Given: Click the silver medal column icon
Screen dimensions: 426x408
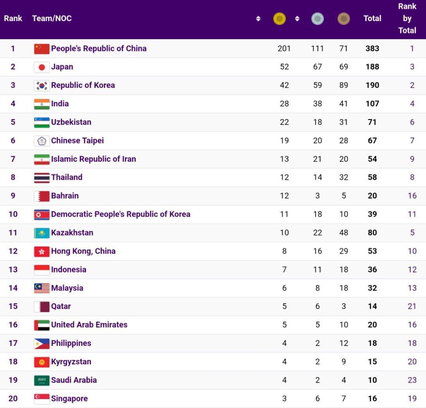Looking at the screenshot, I should (x=317, y=18).
